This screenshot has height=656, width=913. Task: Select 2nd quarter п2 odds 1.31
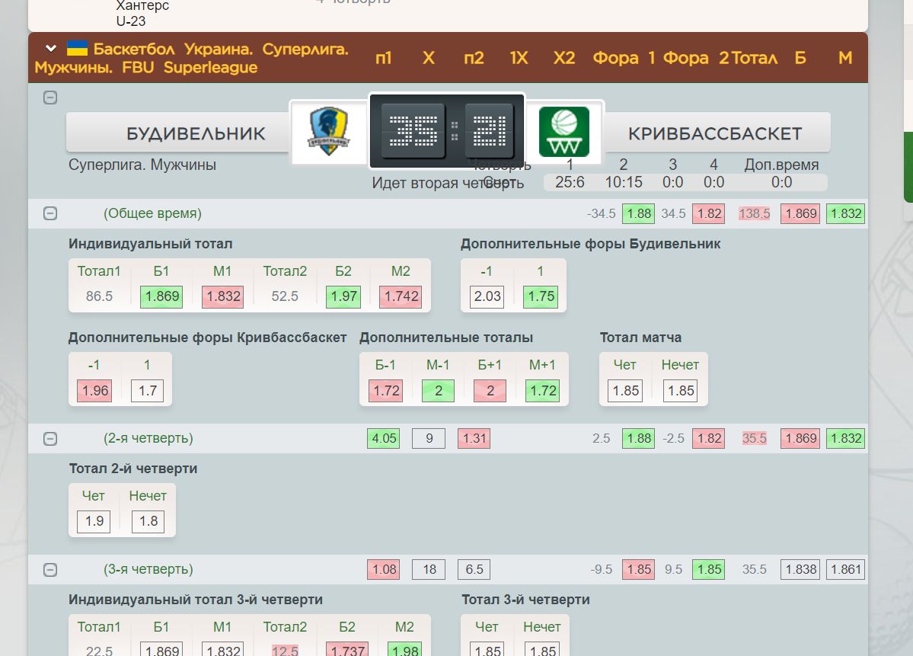coord(474,439)
